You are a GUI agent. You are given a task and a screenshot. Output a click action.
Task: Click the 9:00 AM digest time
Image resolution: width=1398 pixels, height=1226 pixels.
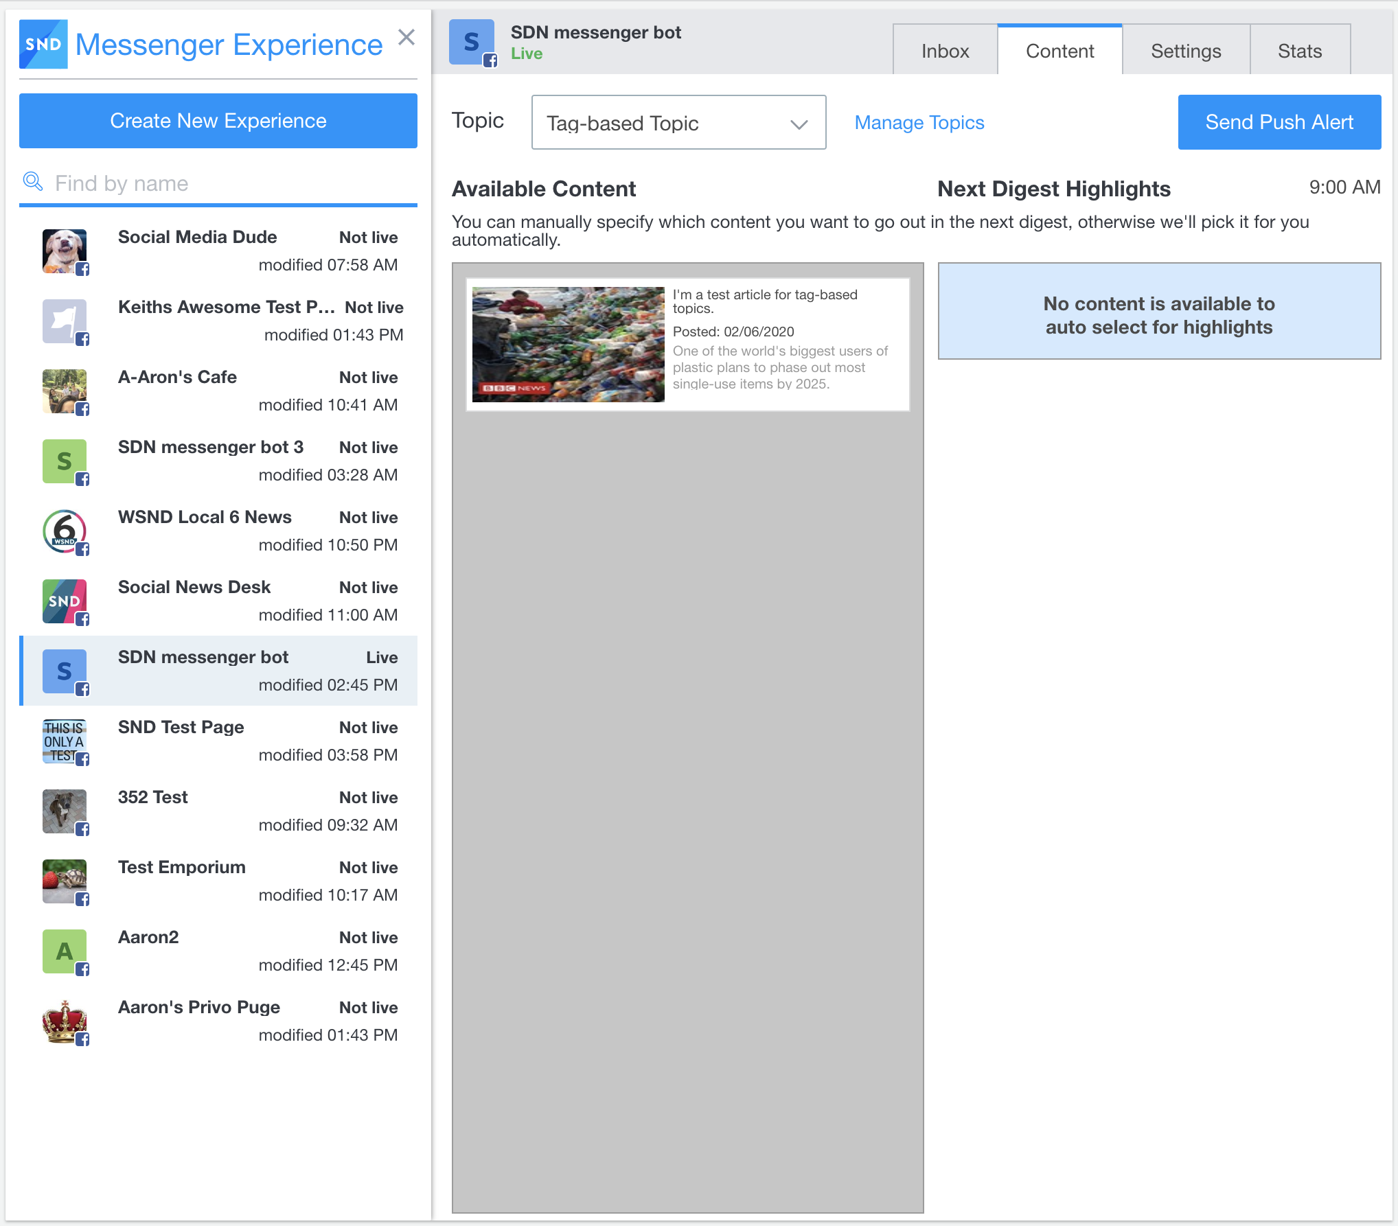pos(1344,187)
